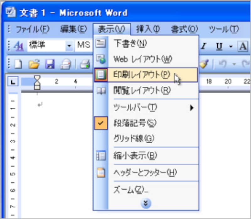This screenshot has width=251, height=219.
Task: Undo the last action arrow
Action: click(x=223, y=64)
